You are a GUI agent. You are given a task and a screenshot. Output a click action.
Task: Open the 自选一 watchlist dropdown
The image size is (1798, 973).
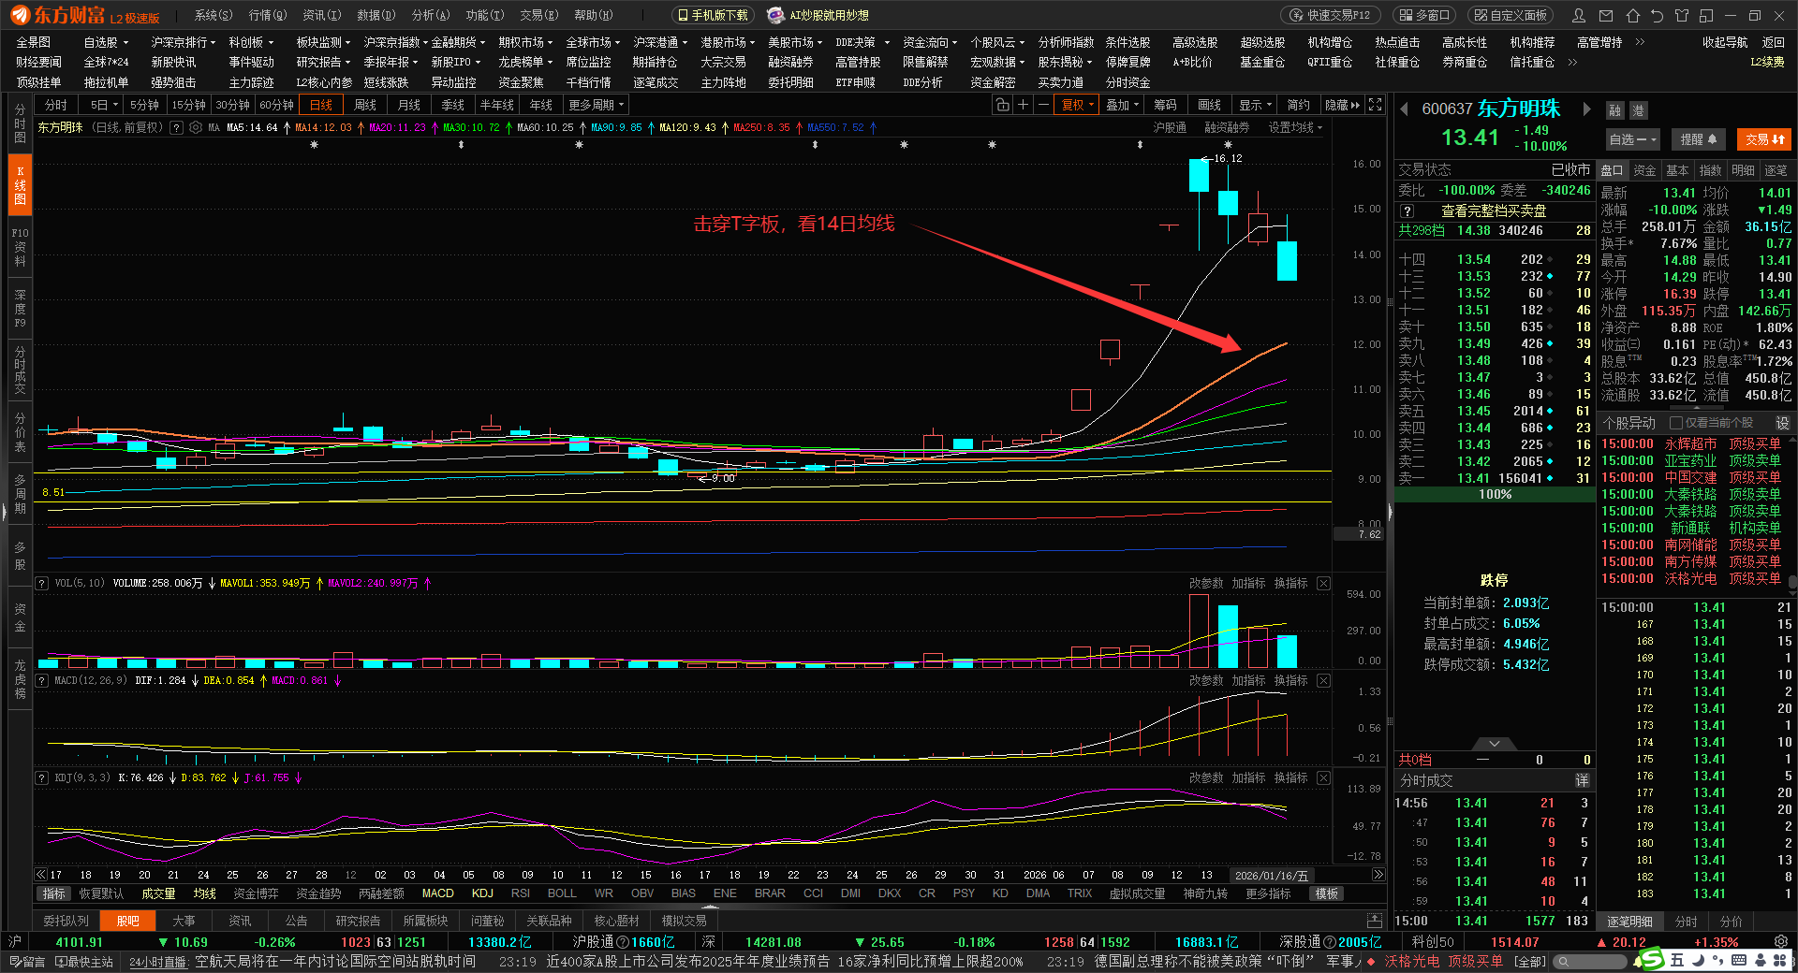pos(1632,139)
